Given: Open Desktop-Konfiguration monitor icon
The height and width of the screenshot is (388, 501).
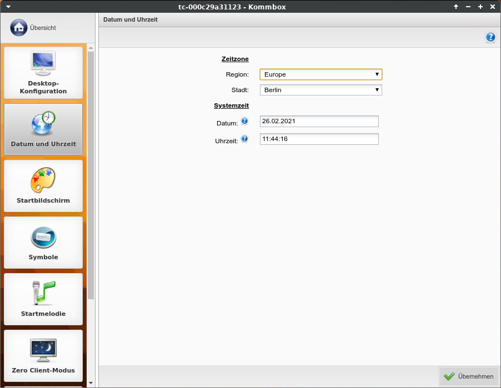Looking at the screenshot, I should pyautogui.click(x=43, y=64).
